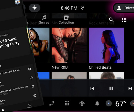134x112 pixels.
Task: Skip to next track
Action: pos(130,88)
